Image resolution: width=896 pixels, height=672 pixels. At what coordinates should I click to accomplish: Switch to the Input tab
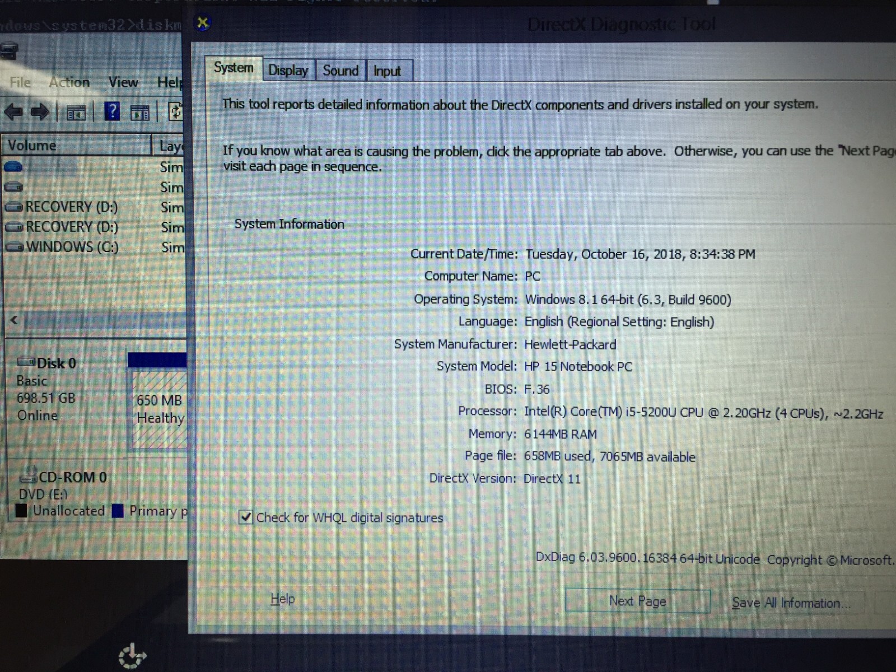pos(388,71)
